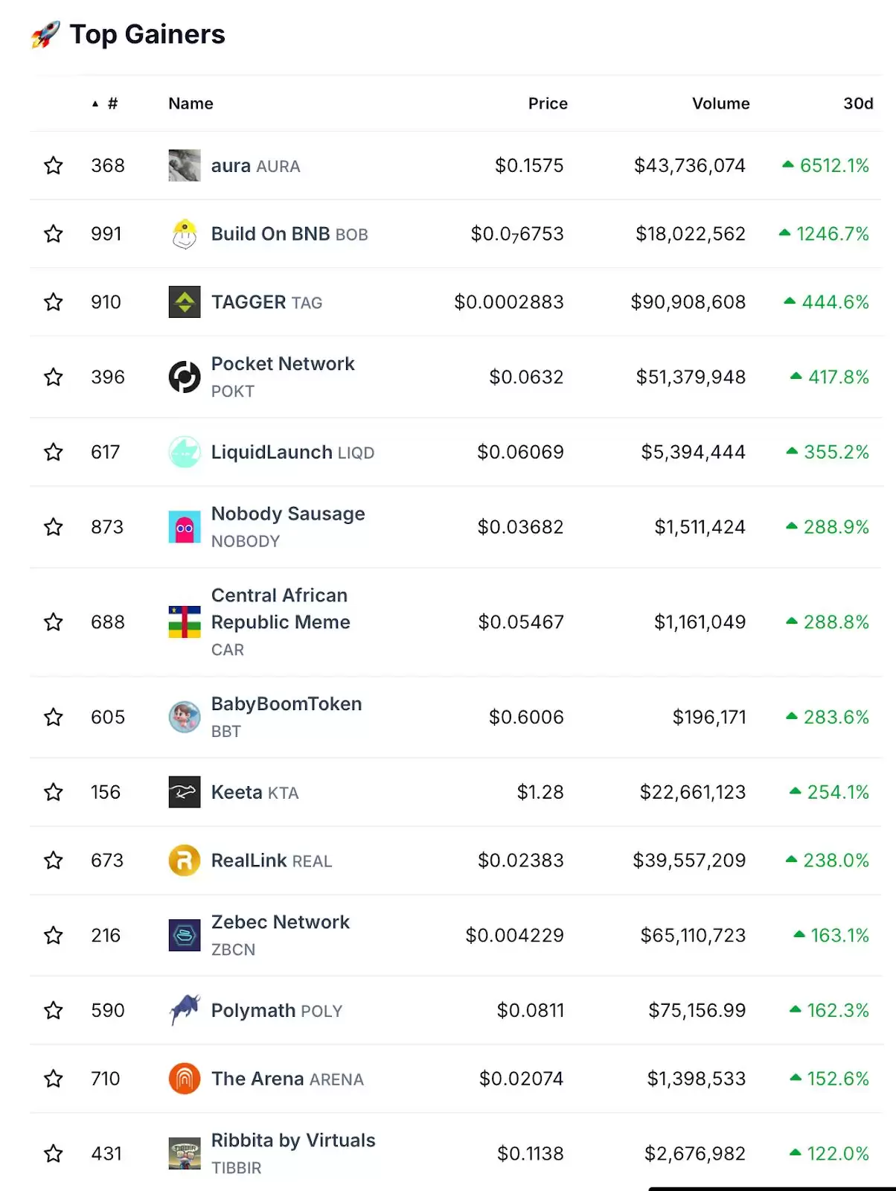Image resolution: width=896 pixels, height=1191 pixels.
Task: Favorite The Arena with its star
Action: coord(54,1079)
